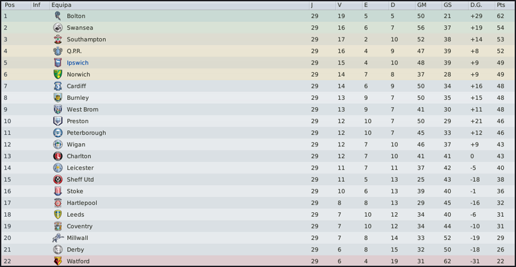Sort by the GM column header
The width and height of the screenshot is (516, 267).
tap(421, 5)
